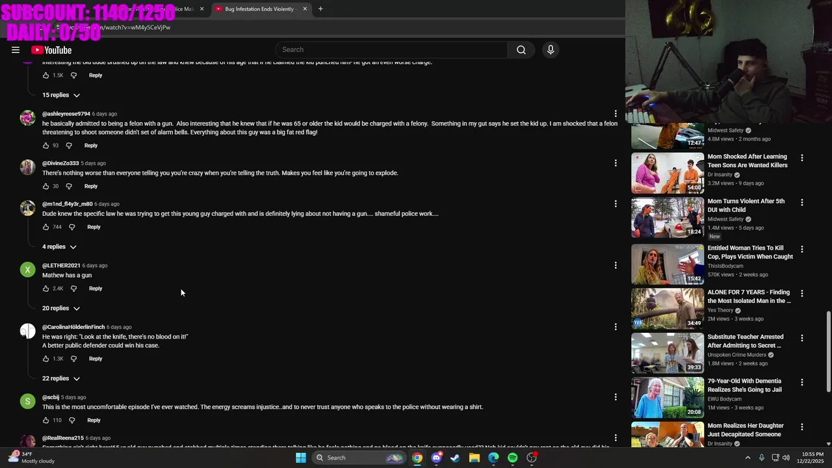Open options menu for @m1nd_fl4y3r_m80 comment
Image resolution: width=832 pixels, height=468 pixels.
[616, 204]
